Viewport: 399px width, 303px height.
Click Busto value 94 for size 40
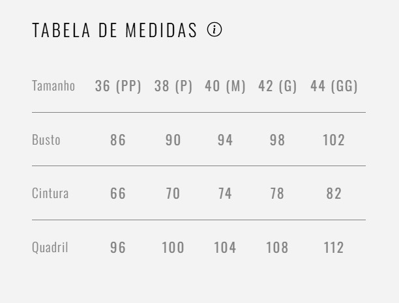tap(225, 140)
